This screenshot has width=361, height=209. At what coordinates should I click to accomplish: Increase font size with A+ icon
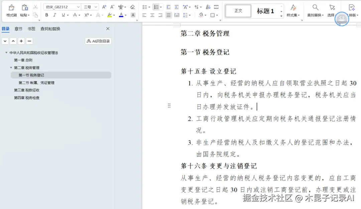[104, 7]
